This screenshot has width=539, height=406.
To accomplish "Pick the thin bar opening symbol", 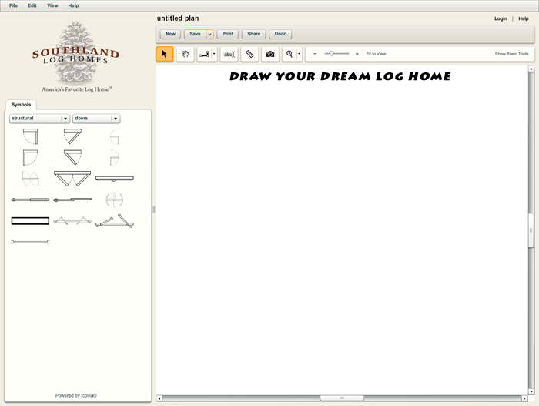I will pos(30,242).
